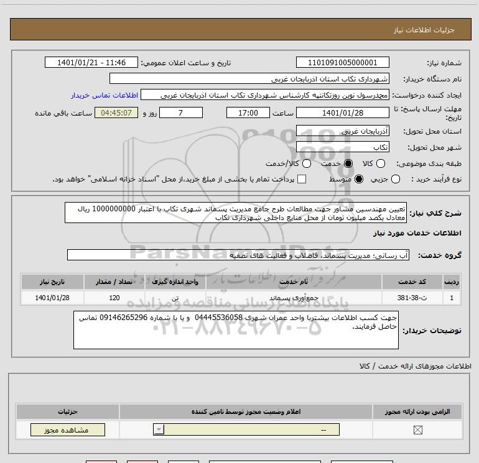Toggle the mandatory permit checkbox
This screenshot has height=463, width=479.
click(x=417, y=430)
